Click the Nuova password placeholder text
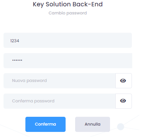146x140 pixels. pos(29,81)
